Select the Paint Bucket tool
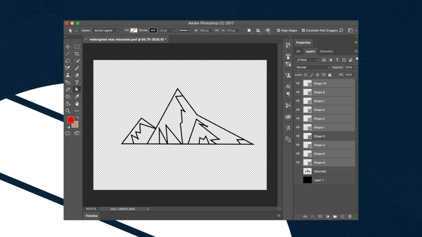This screenshot has height=237, width=422. tap(68, 104)
